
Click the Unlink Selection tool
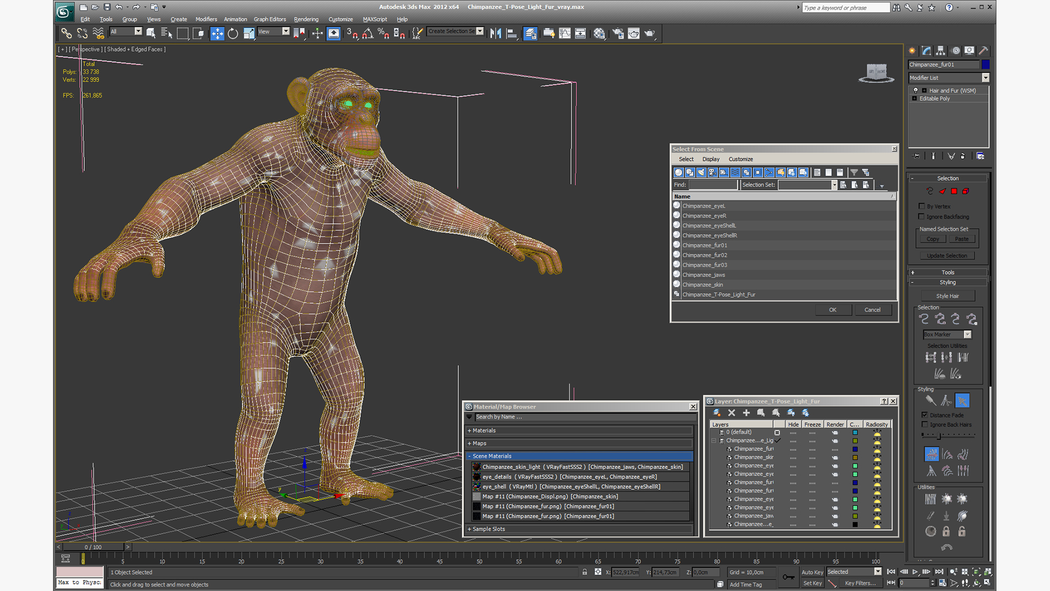(82, 34)
